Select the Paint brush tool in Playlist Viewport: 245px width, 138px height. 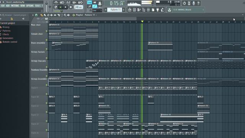tap(45, 15)
